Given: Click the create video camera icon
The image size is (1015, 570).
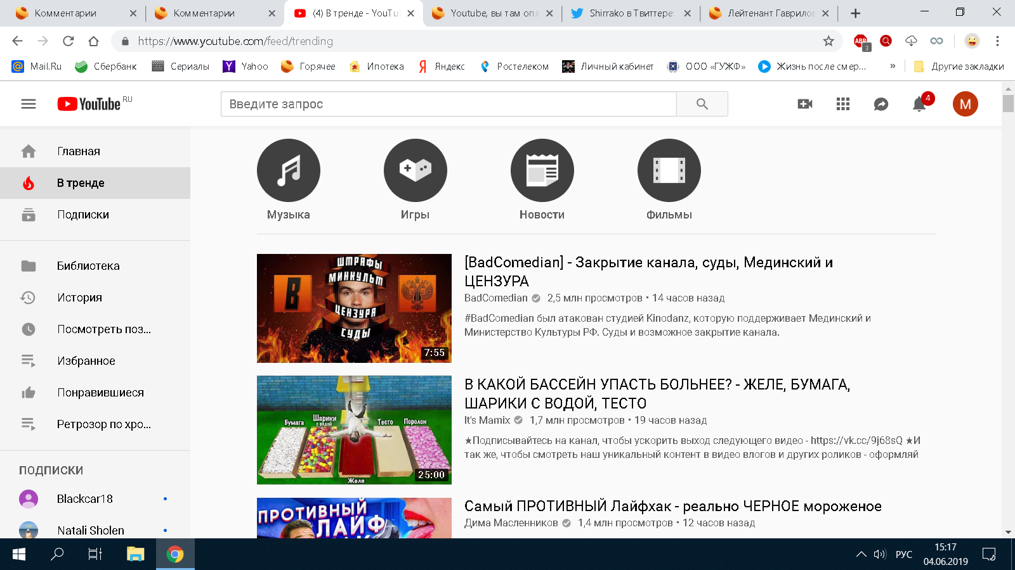Looking at the screenshot, I should coord(804,104).
